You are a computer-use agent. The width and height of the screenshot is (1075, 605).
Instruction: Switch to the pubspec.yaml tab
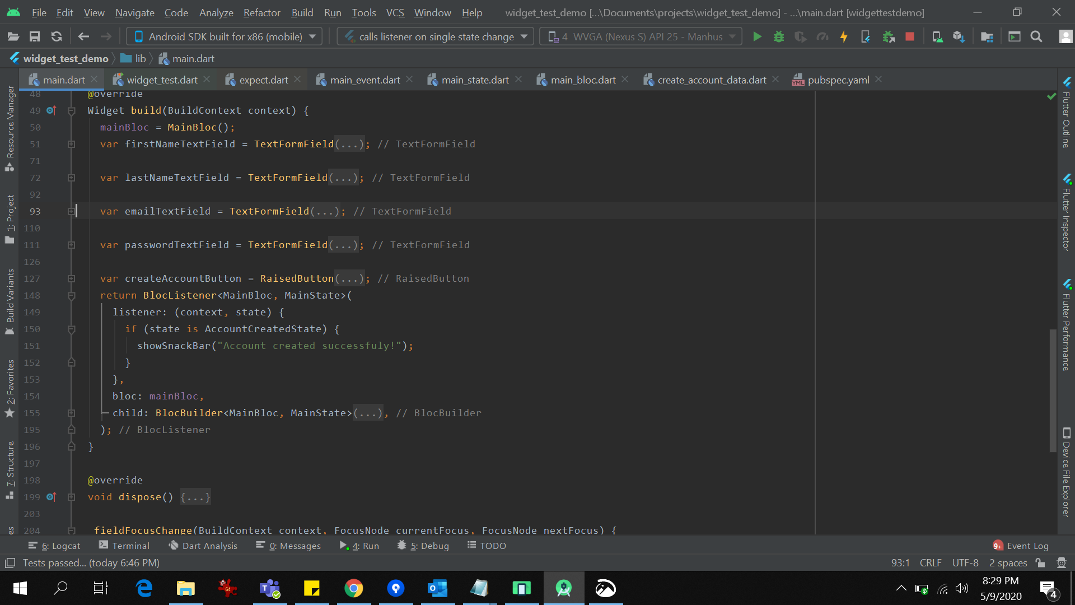[x=836, y=80]
